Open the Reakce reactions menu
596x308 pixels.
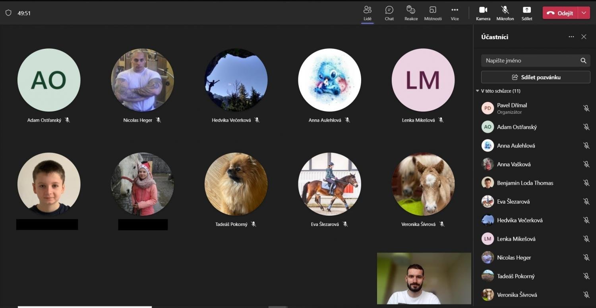tap(411, 13)
